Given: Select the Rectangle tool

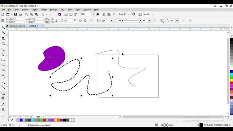Looking at the screenshot, I should [x=3, y=60].
